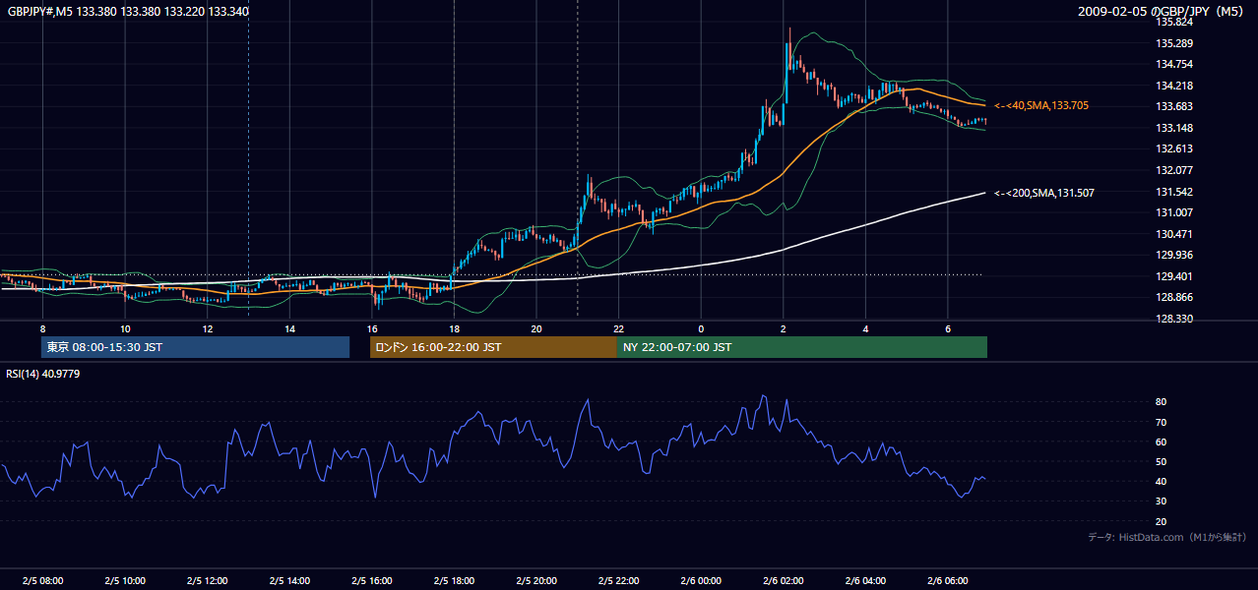
Task: Click hour tick 18 on price chart axis
Action: coord(454,328)
